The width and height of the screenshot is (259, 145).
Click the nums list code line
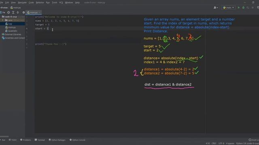[x=57, y=21]
